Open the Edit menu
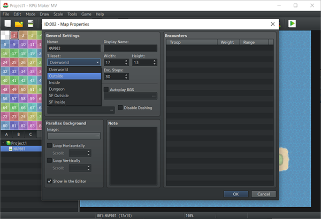 click(17, 14)
